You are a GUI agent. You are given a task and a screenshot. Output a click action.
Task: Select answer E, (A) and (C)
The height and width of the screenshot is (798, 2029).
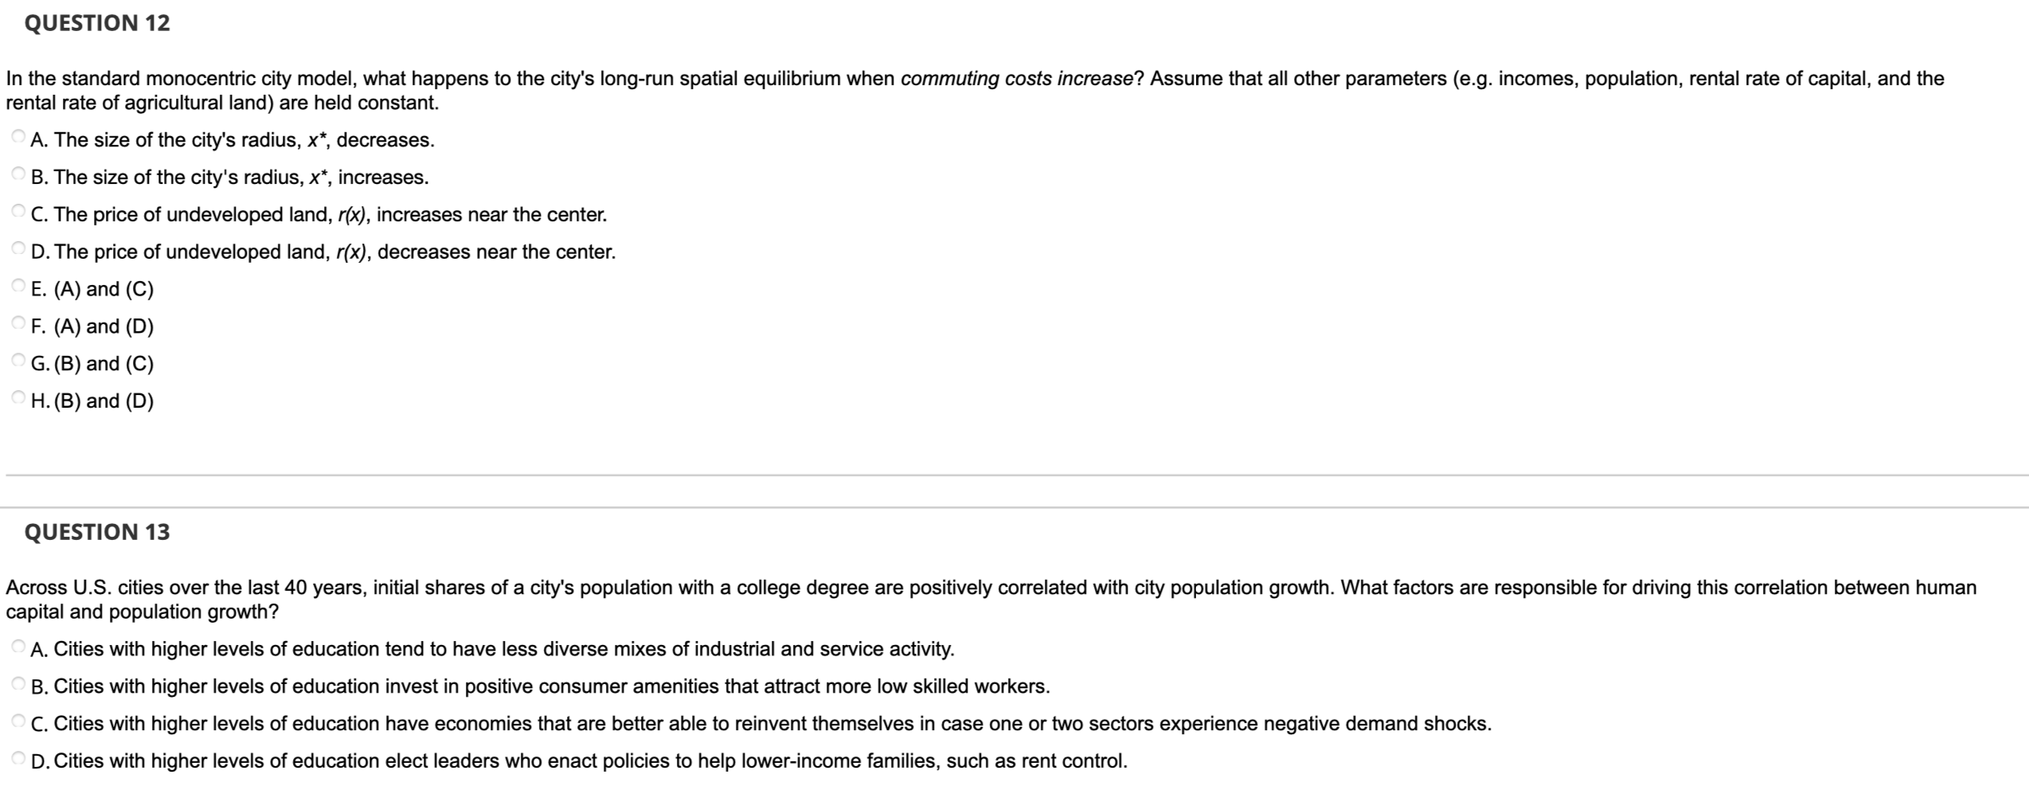(x=18, y=284)
